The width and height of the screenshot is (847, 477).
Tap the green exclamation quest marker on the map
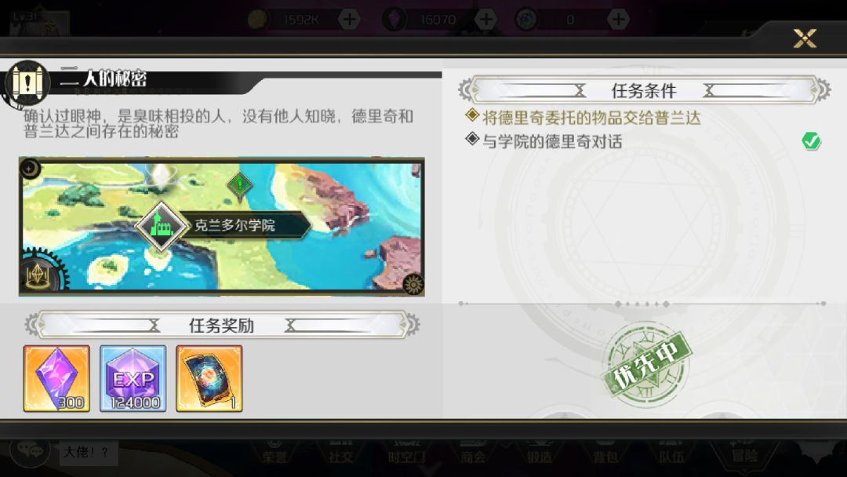[241, 185]
